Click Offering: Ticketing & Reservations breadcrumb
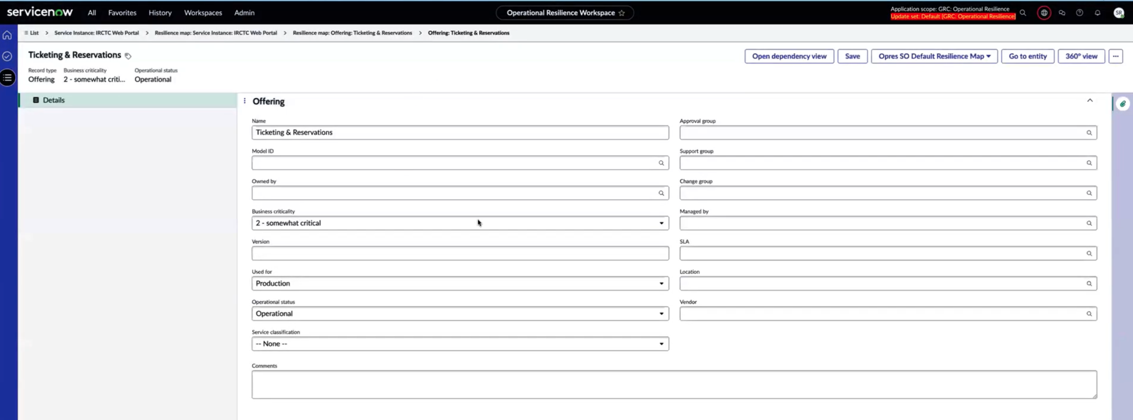The width and height of the screenshot is (1133, 420). pyautogui.click(x=468, y=33)
